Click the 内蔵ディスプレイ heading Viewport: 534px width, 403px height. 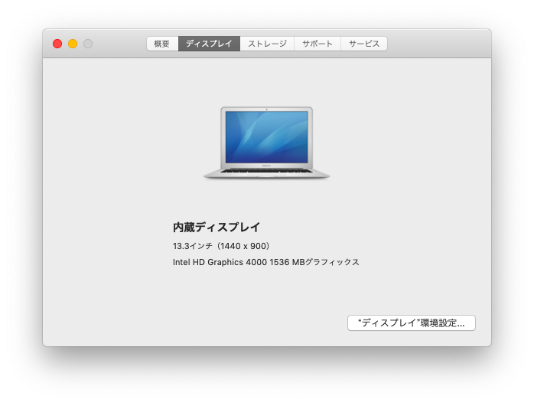[x=217, y=227]
